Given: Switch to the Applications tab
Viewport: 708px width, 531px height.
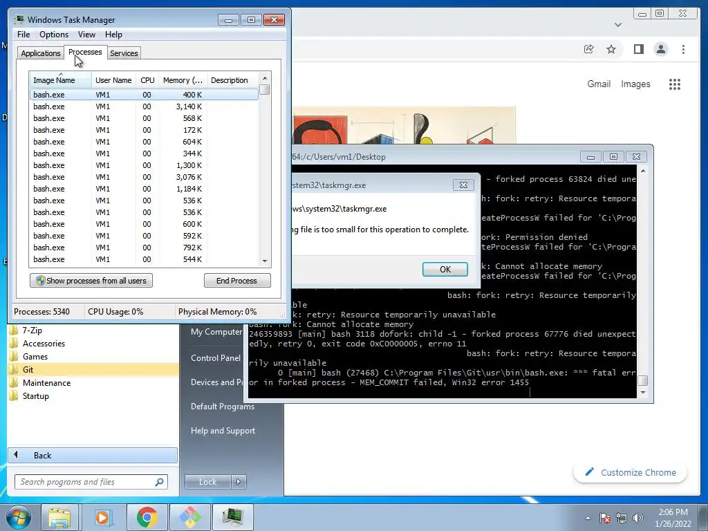Looking at the screenshot, I should (40, 53).
